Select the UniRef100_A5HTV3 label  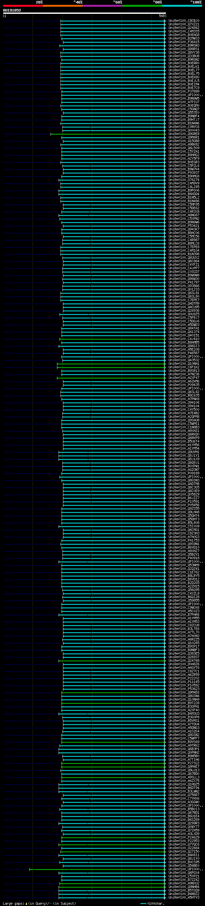pos(184,897)
